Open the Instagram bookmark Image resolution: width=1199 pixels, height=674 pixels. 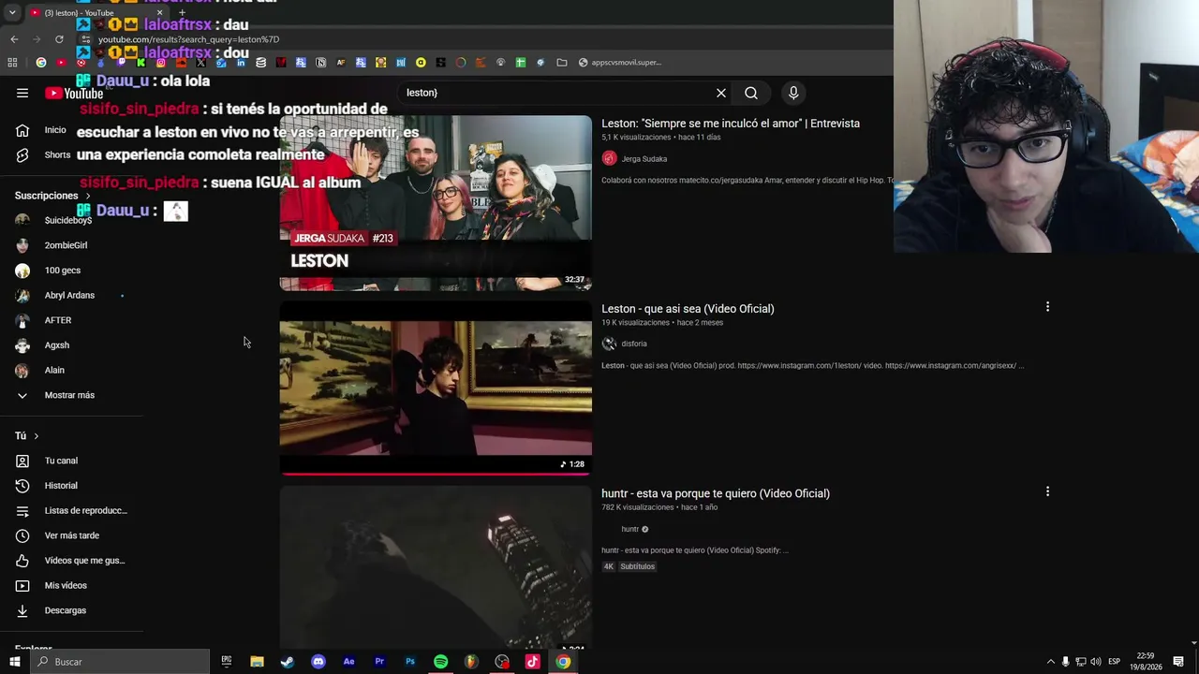(x=161, y=63)
